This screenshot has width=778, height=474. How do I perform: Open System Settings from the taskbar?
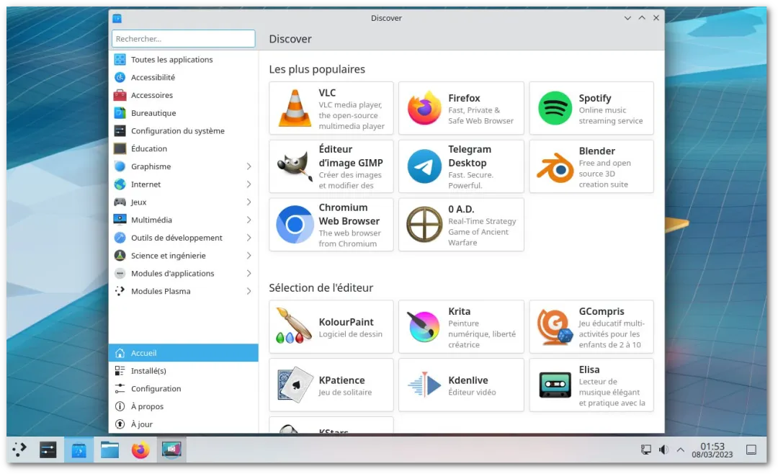pos(48,450)
